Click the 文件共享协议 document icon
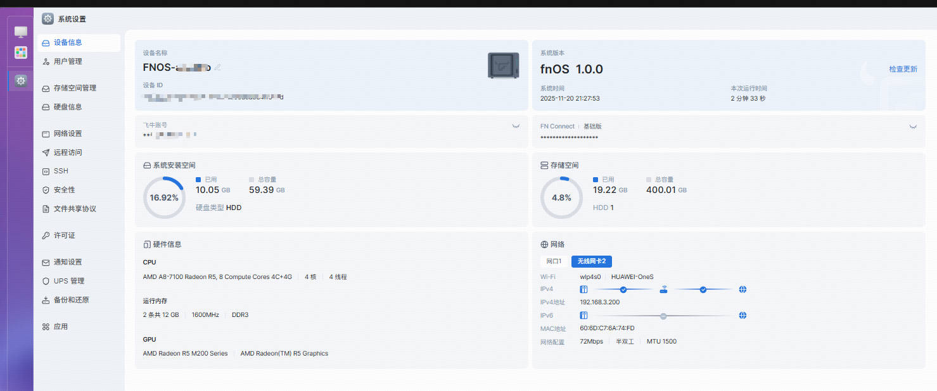 pyautogui.click(x=46, y=209)
